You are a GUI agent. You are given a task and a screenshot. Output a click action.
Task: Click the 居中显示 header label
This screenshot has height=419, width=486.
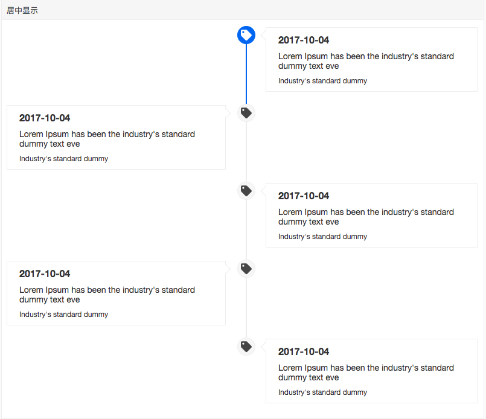(22, 10)
